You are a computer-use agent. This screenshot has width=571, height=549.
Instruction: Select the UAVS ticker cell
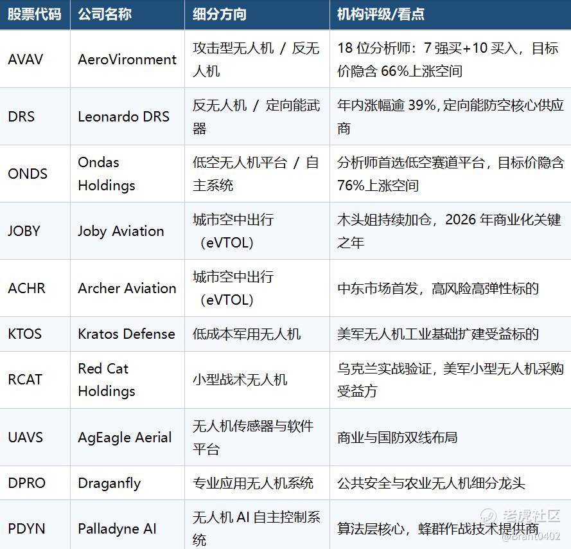coord(35,437)
